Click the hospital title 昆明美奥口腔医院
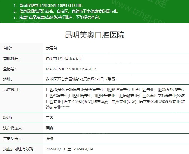Image resolution: width=189 pixels, height=154 pixels. [x=95, y=35]
